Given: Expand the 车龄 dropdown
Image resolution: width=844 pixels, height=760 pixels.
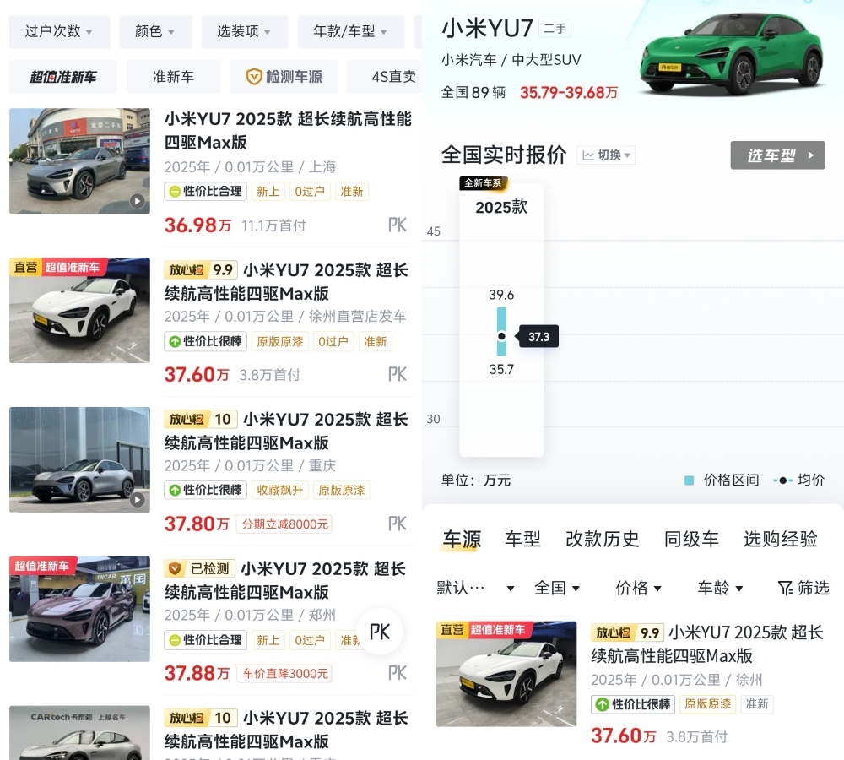Looking at the screenshot, I should pos(719,588).
